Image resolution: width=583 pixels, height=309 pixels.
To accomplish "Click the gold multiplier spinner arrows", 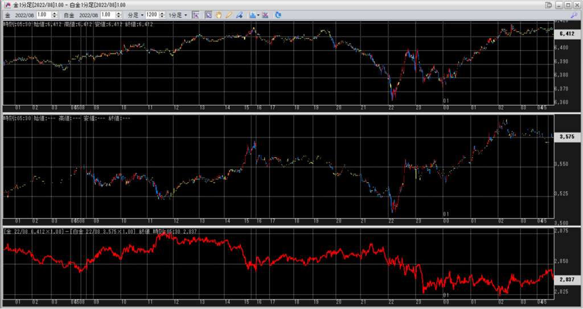I will tap(54, 15).
